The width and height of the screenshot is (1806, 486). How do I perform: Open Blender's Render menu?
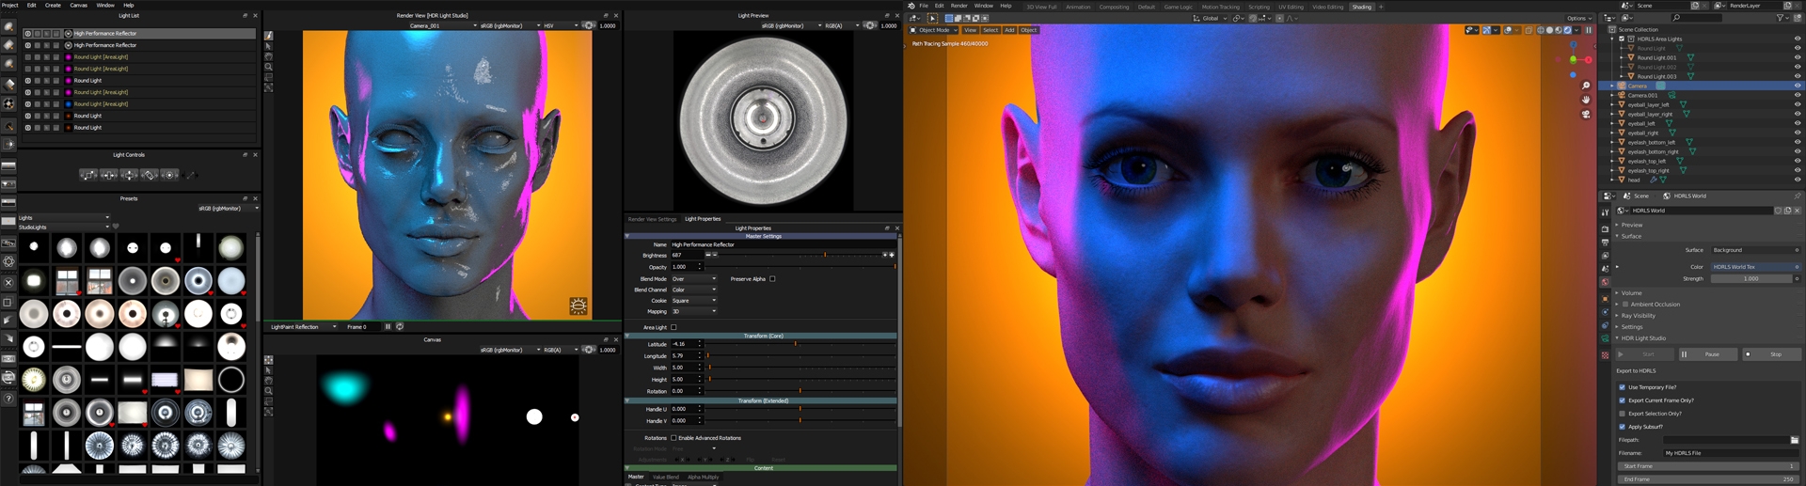(x=958, y=6)
